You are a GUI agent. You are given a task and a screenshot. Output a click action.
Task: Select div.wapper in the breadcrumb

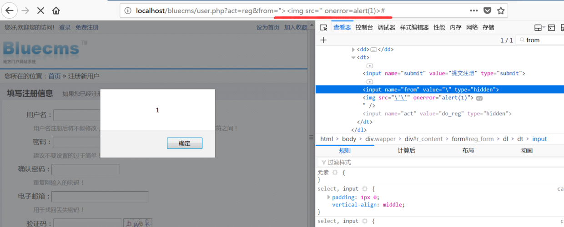[380, 139]
